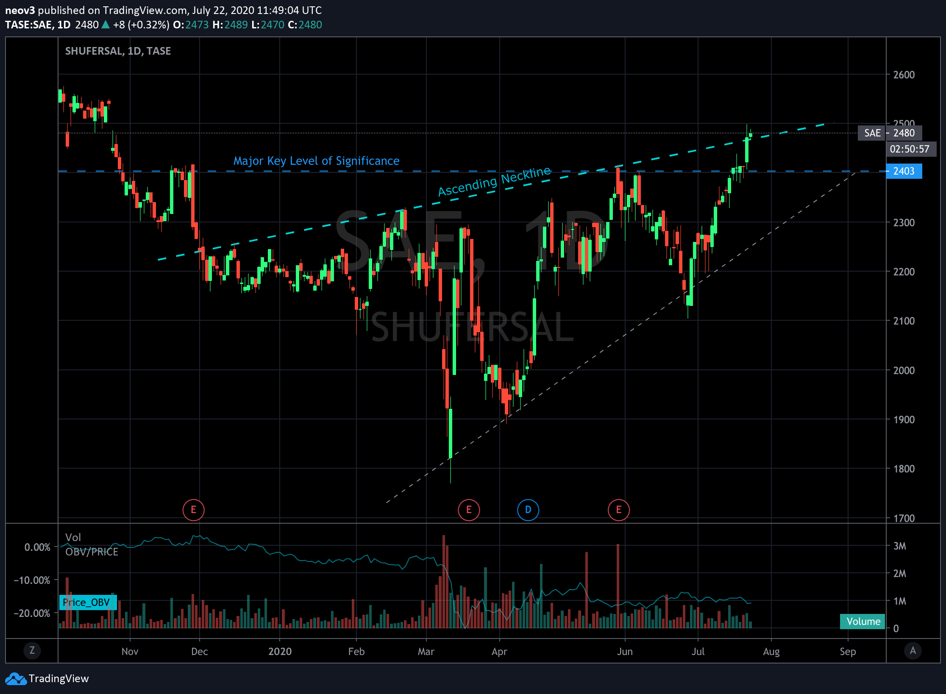
Task: Click the +8 (+0.32%) change value
Action: pos(141,25)
